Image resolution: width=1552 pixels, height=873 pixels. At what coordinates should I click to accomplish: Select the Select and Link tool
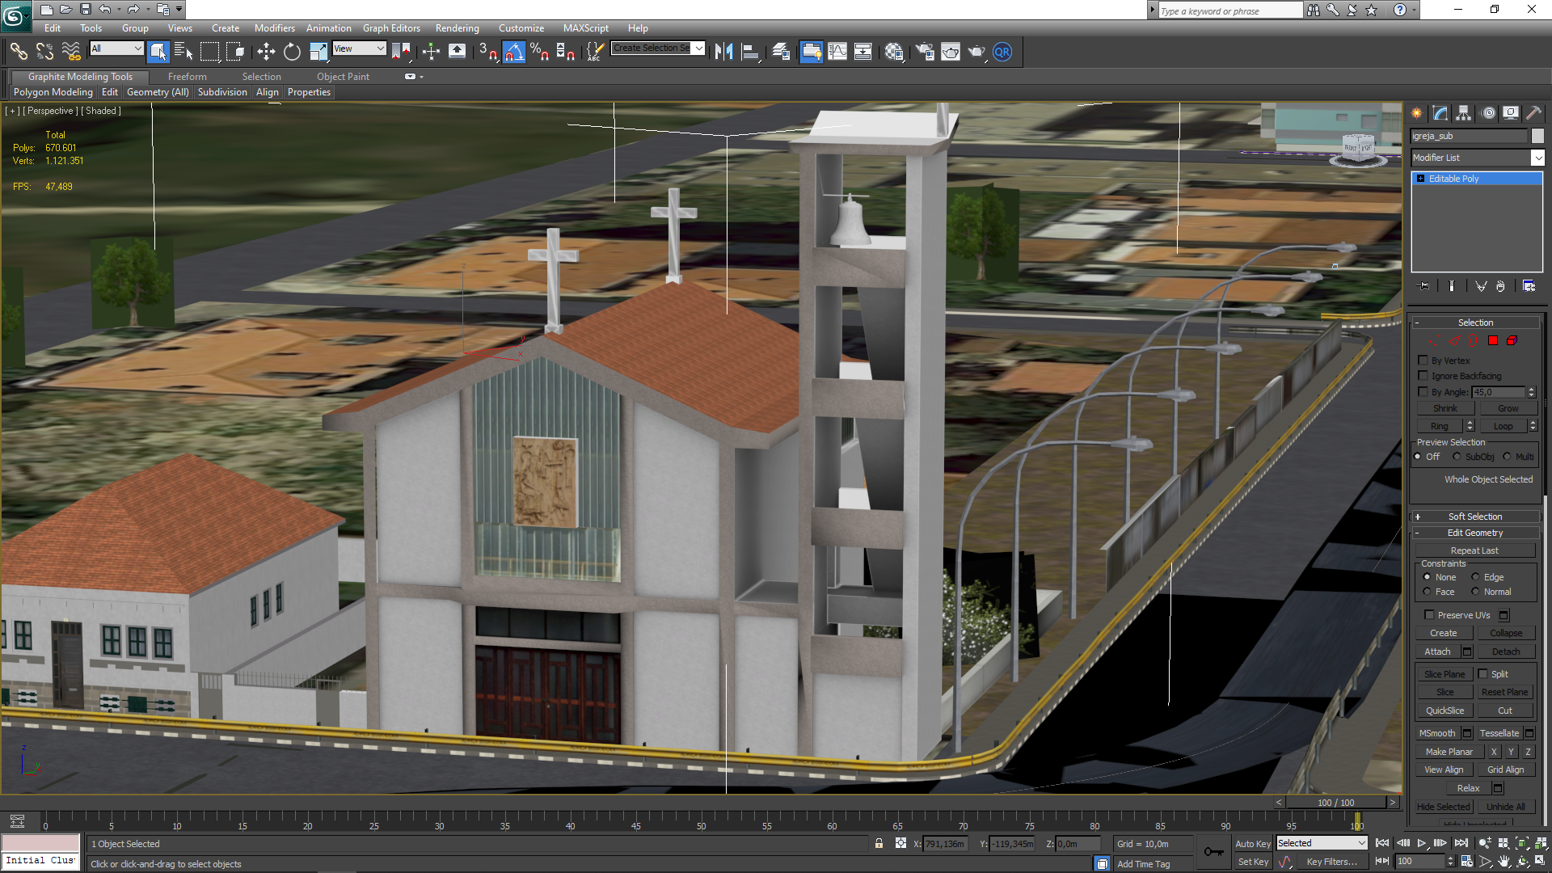19,52
